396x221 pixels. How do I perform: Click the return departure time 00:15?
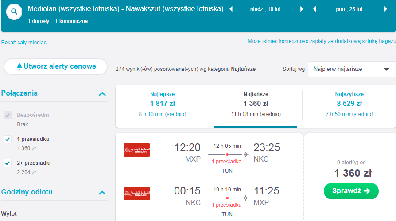point(187,191)
